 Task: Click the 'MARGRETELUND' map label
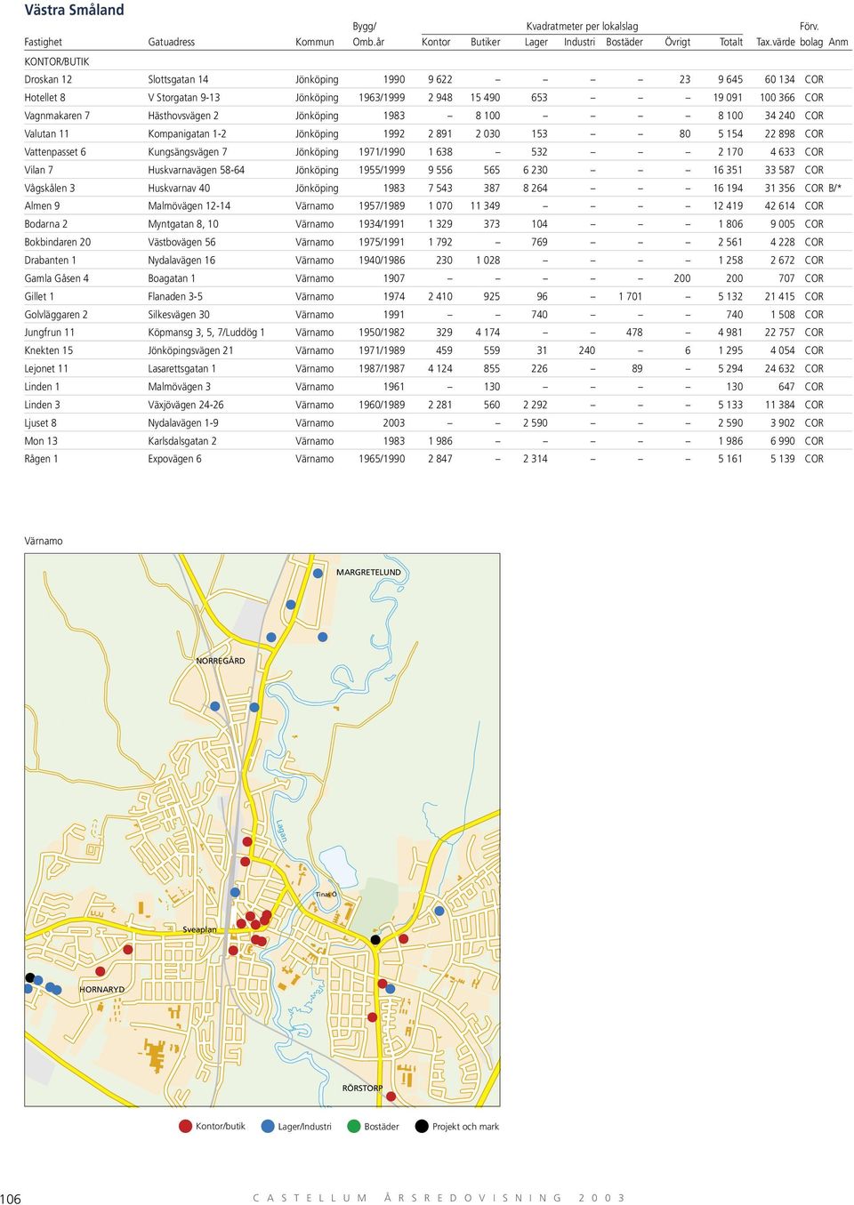pyautogui.click(x=368, y=572)
